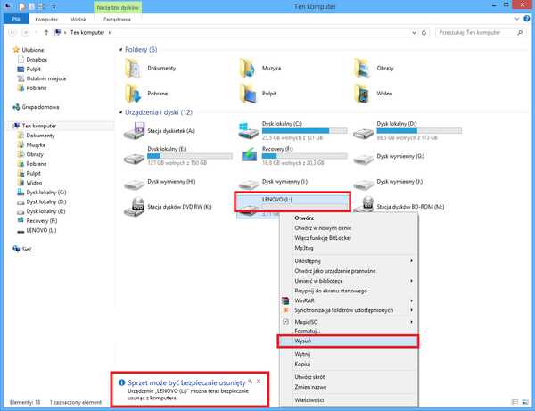Choose Właściwości in the context menu
The width and height of the screenshot is (535, 411).
[348, 400]
